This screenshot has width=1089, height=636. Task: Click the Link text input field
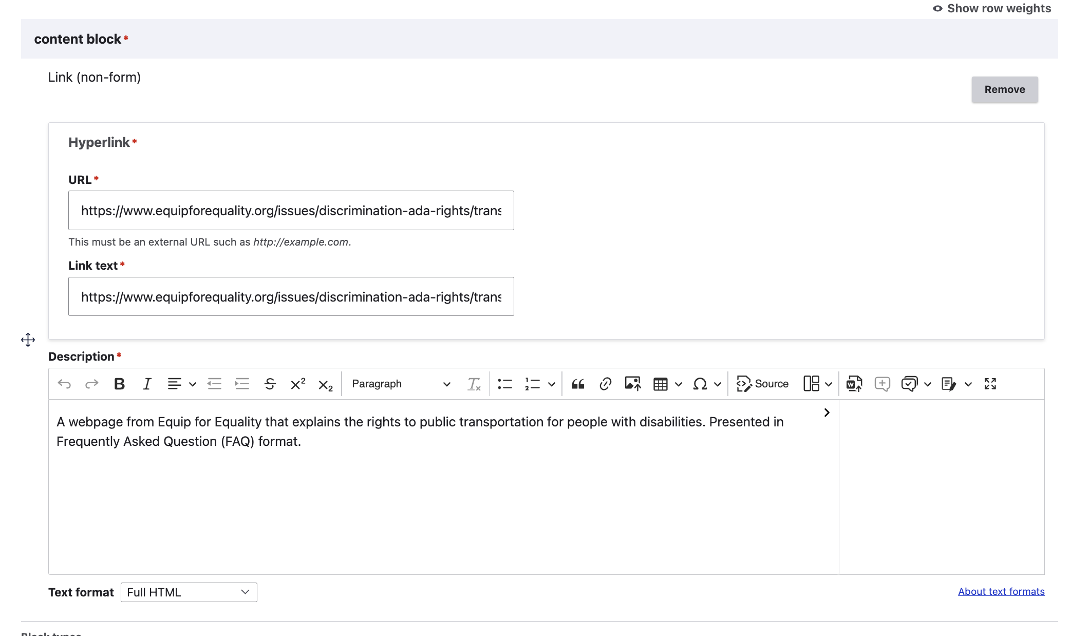(291, 296)
